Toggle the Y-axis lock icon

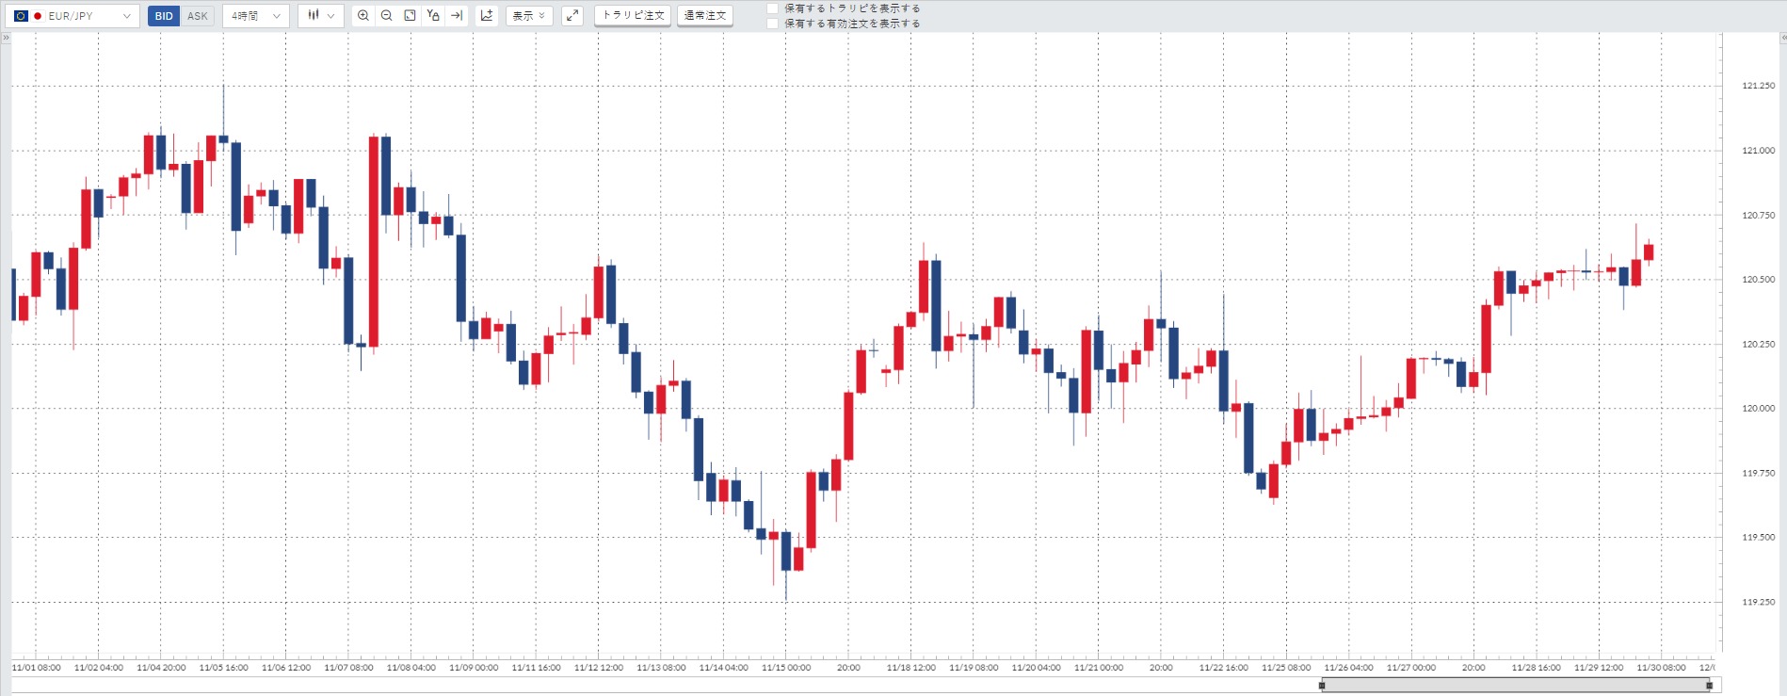pyautogui.click(x=433, y=16)
